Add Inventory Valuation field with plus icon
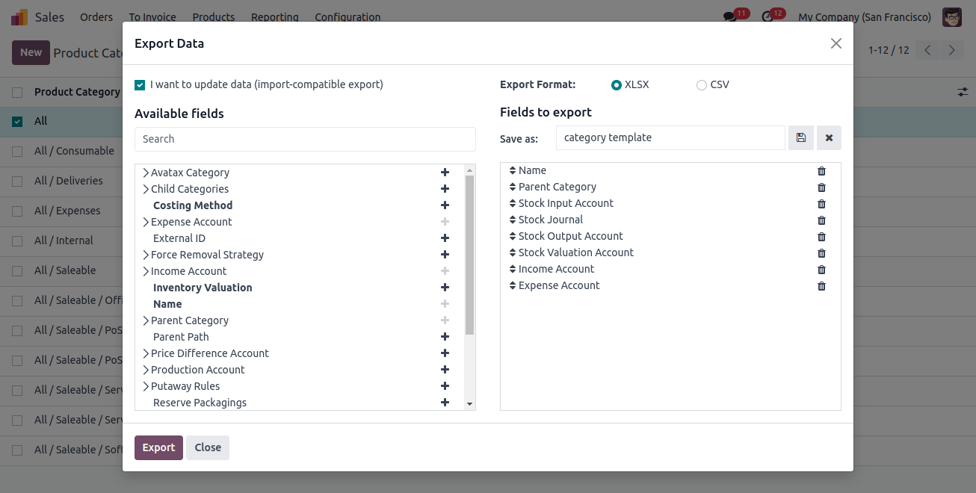Image resolution: width=976 pixels, height=493 pixels. [x=445, y=288]
